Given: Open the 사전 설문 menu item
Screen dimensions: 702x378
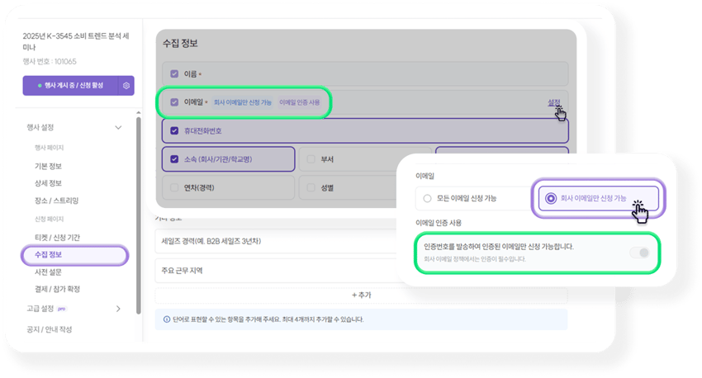Looking at the screenshot, I should (49, 272).
